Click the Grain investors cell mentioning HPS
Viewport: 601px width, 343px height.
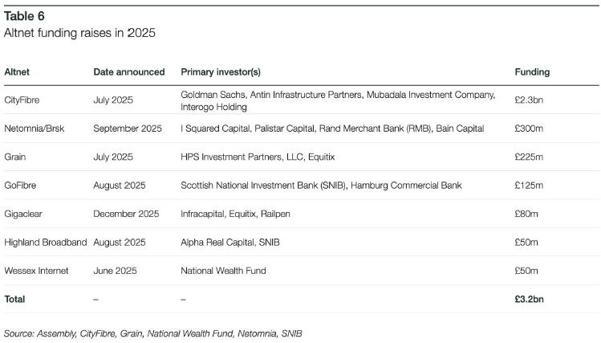tap(257, 157)
